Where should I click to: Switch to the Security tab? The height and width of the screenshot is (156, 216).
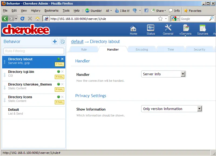point(199,49)
